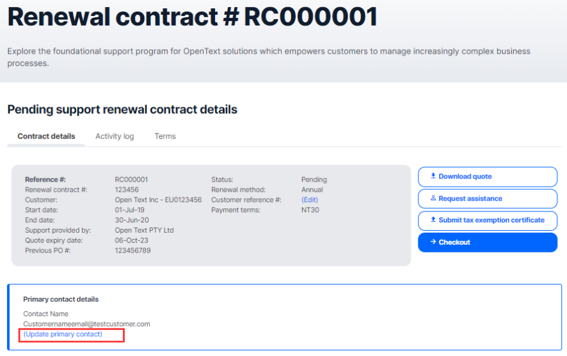567x356 pixels.
Task: Switch to the Activity log tab
Action: click(115, 136)
